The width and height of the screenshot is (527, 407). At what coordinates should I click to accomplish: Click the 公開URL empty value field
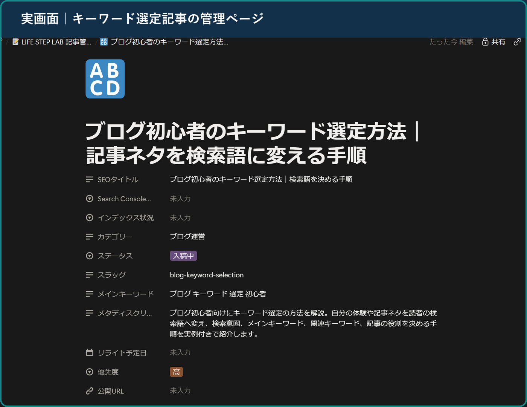click(180, 391)
